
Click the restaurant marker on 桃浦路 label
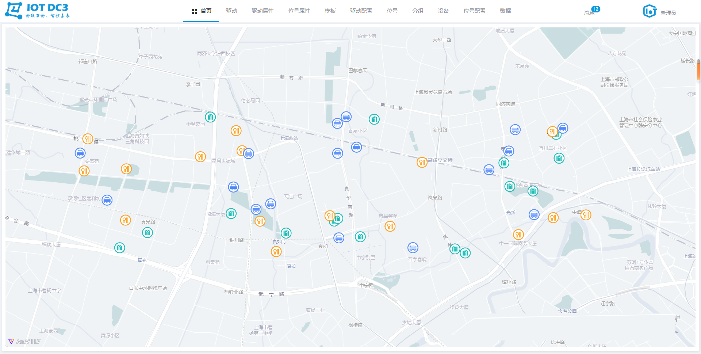88,139
